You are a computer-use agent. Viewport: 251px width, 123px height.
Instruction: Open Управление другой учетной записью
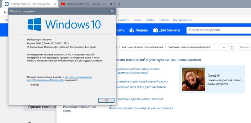click(x=139, y=99)
